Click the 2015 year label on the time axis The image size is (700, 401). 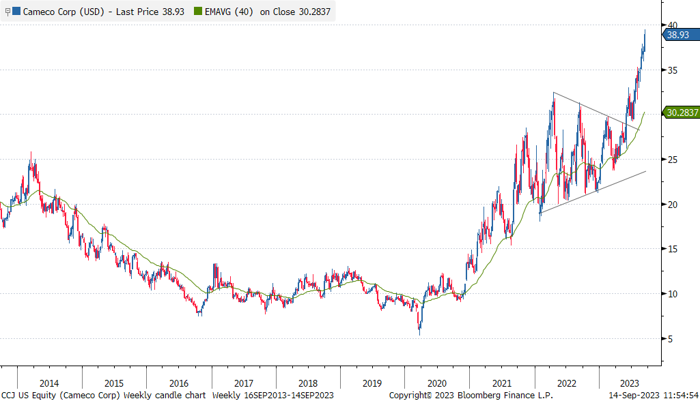114,383
